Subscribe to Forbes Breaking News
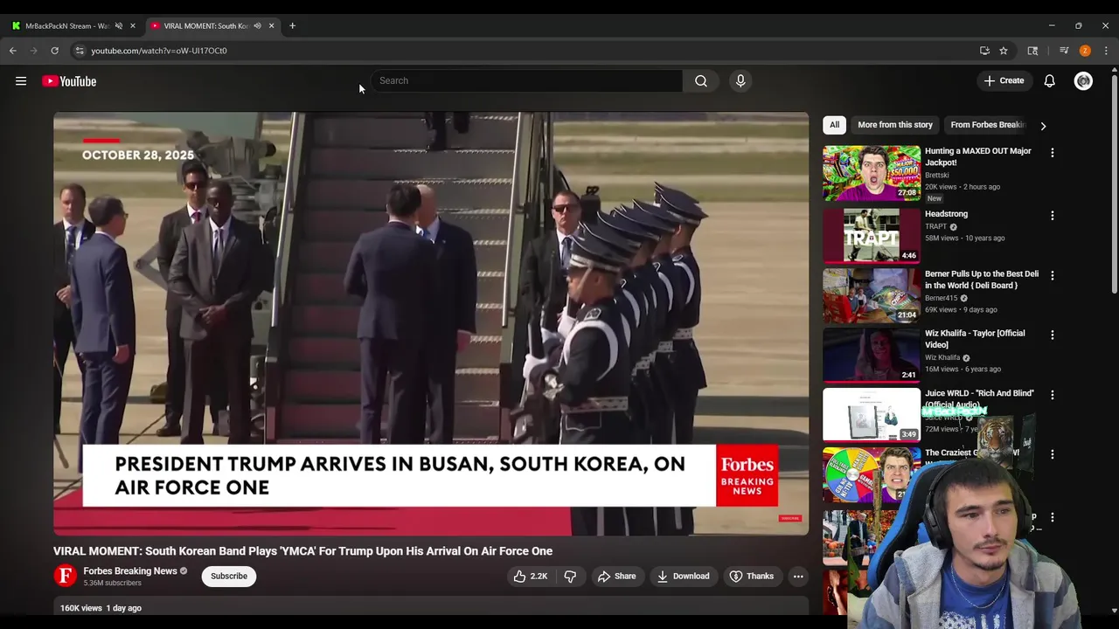Image resolution: width=1119 pixels, height=629 pixels. [229, 577]
